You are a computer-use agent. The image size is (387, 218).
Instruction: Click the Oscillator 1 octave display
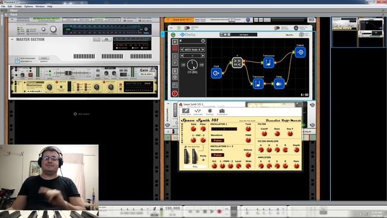(224, 129)
